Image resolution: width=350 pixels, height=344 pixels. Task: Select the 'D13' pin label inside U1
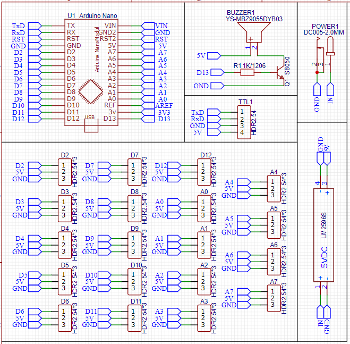(109, 119)
